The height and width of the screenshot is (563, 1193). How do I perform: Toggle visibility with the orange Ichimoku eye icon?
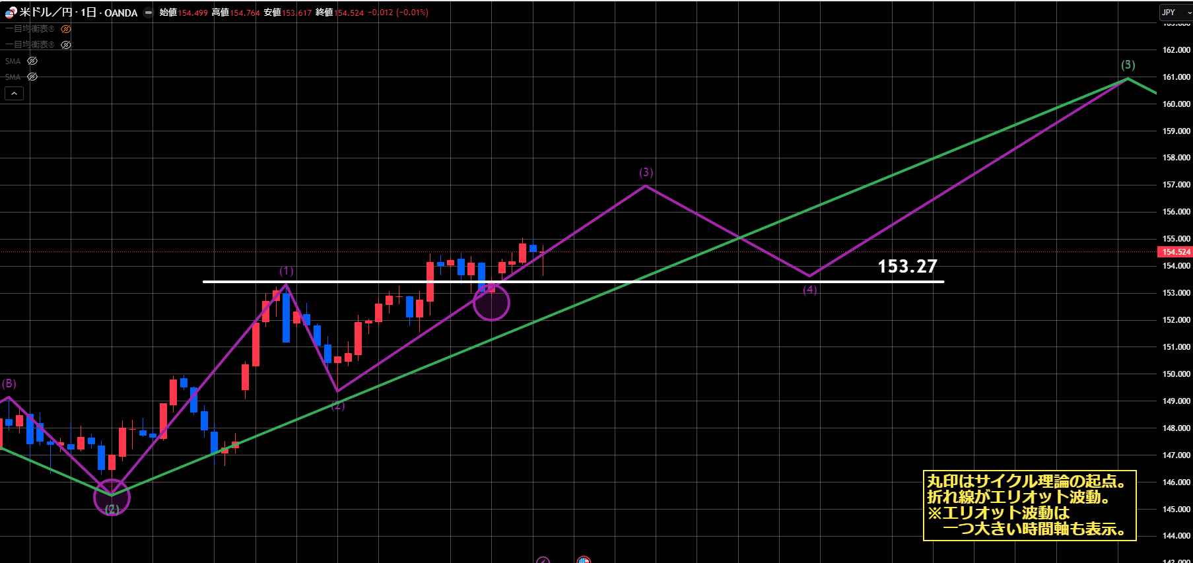(x=66, y=29)
